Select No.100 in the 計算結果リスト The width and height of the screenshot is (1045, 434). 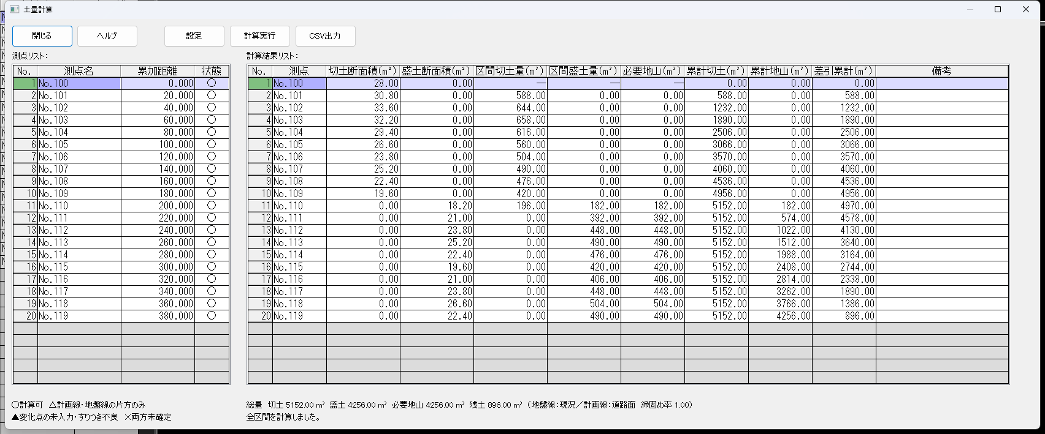coord(299,83)
